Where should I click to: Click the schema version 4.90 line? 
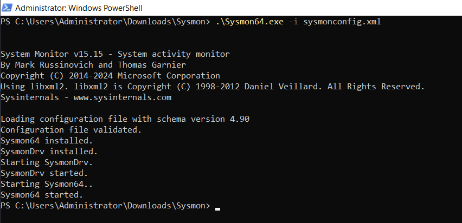[125, 119]
